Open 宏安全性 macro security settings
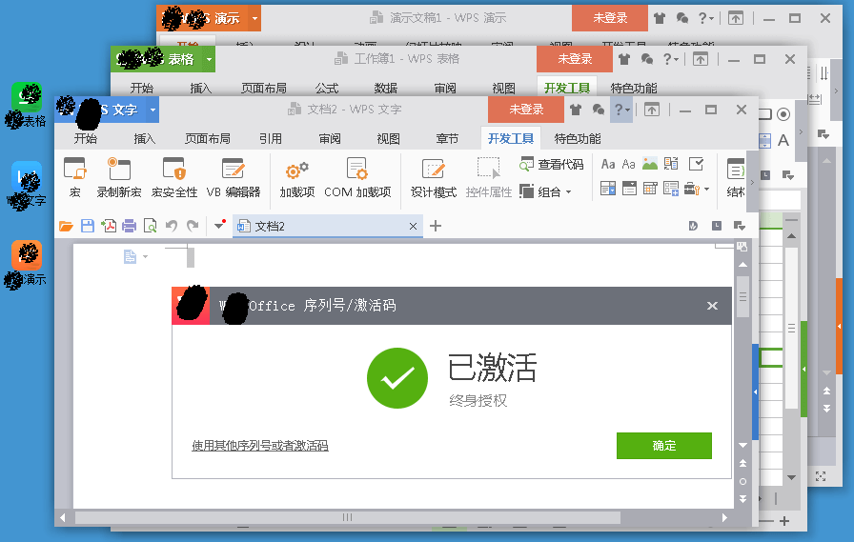 coord(173,178)
